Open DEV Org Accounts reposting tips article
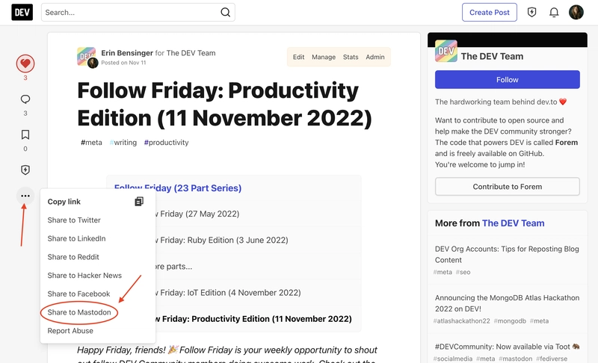598x363 pixels. click(x=507, y=255)
